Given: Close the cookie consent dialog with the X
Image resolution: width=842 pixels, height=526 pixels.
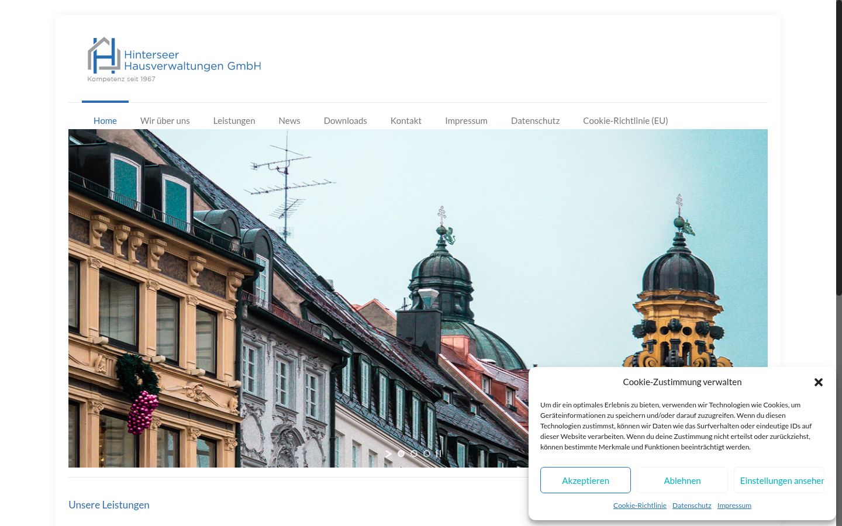Looking at the screenshot, I should 819,382.
